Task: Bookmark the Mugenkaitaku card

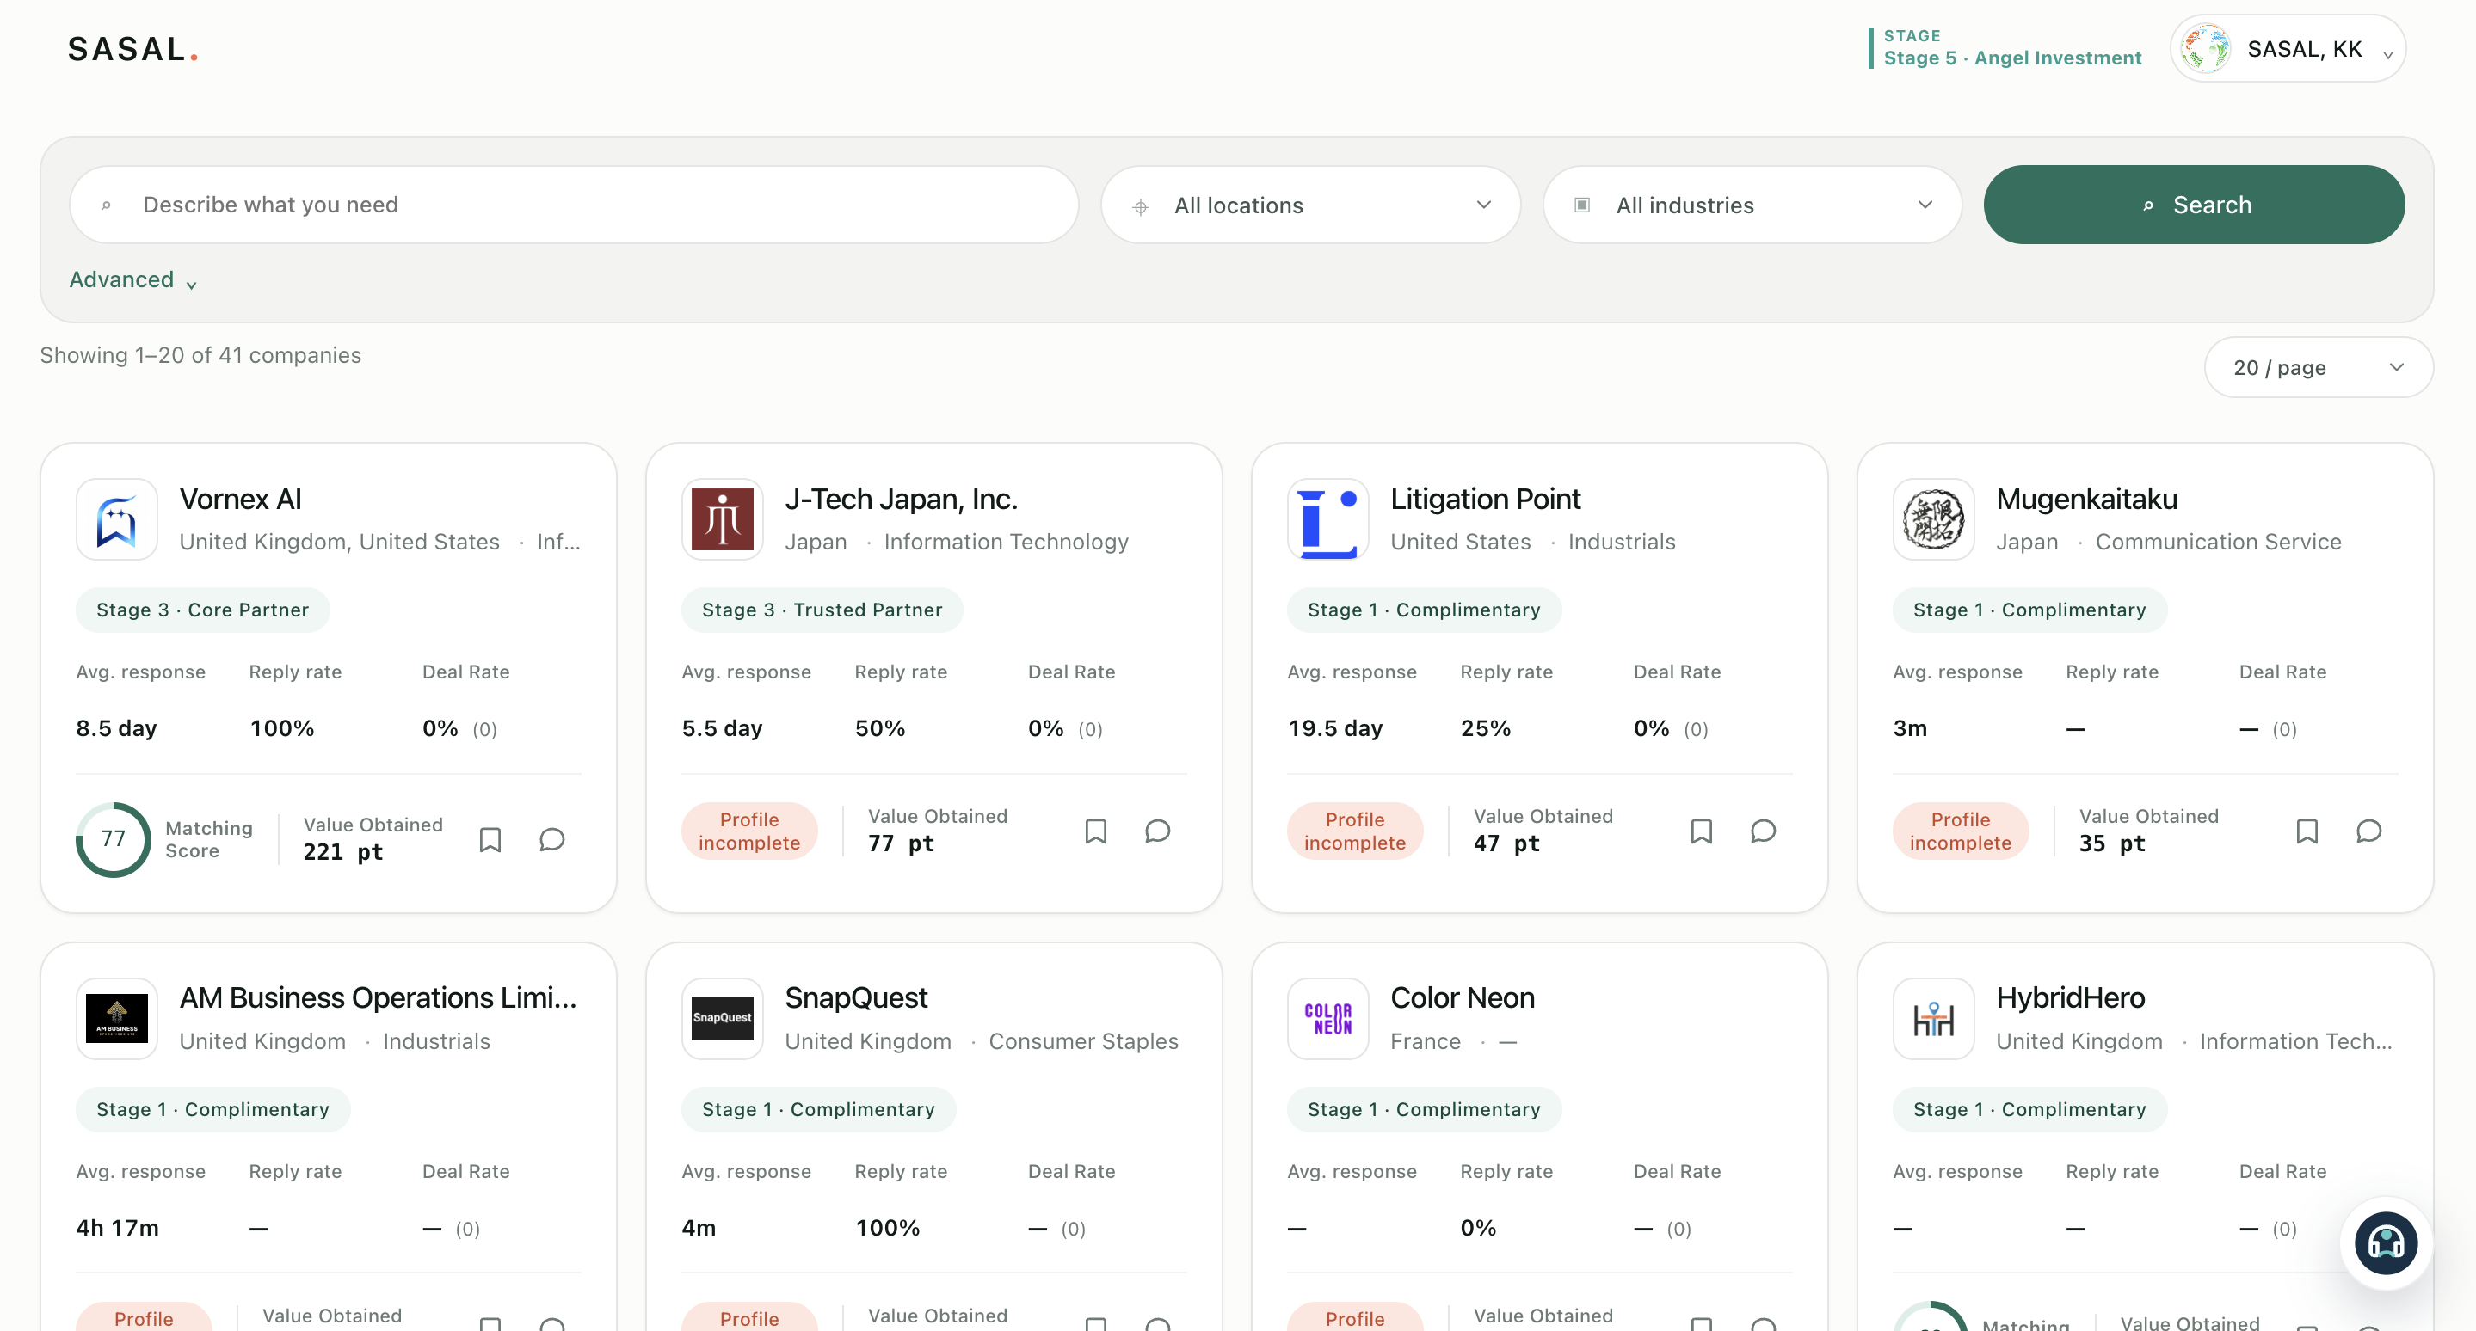Action: pos(2307,831)
